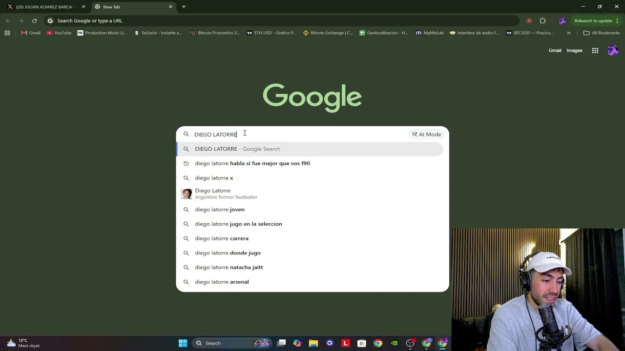Choose the 'diego latorre x' suggestion
This screenshot has height=351, width=625.
(310, 178)
